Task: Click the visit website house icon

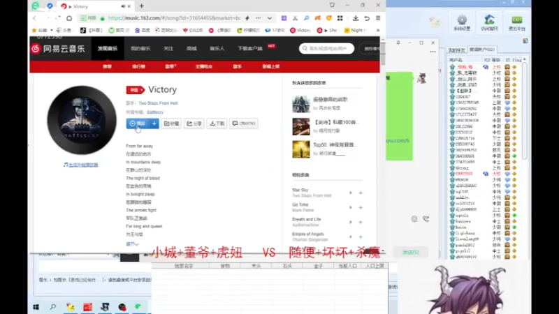Action: click(x=489, y=22)
